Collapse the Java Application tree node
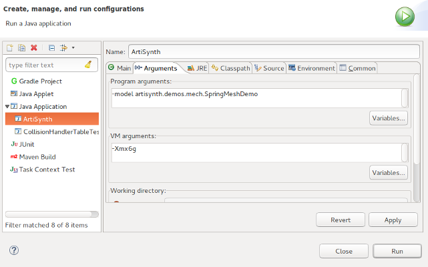The image size is (428, 267). point(7,106)
